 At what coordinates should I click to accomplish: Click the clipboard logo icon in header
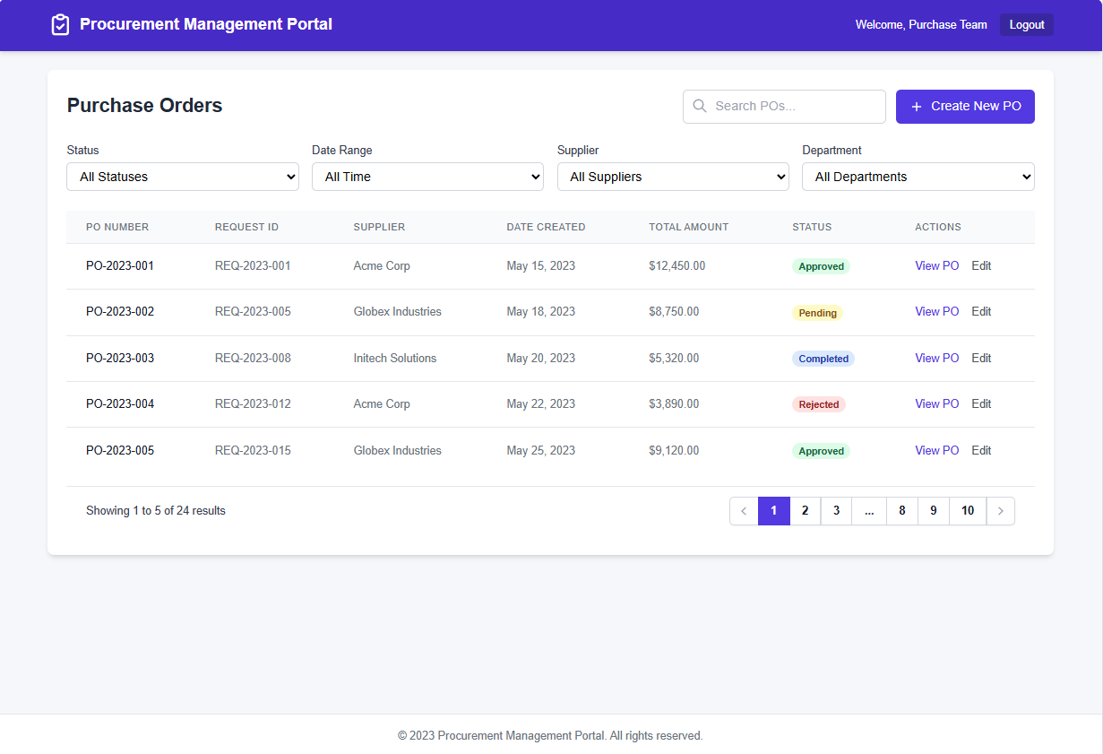point(60,25)
